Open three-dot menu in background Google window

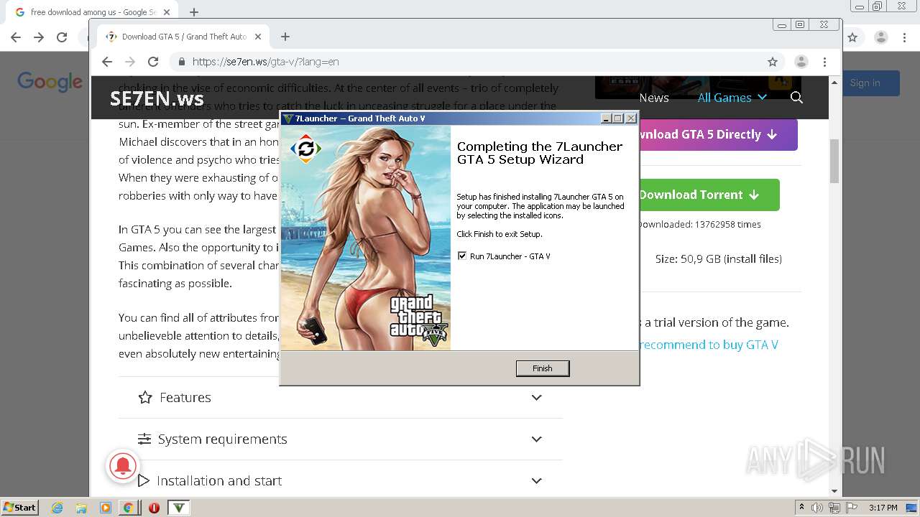click(904, 37)
